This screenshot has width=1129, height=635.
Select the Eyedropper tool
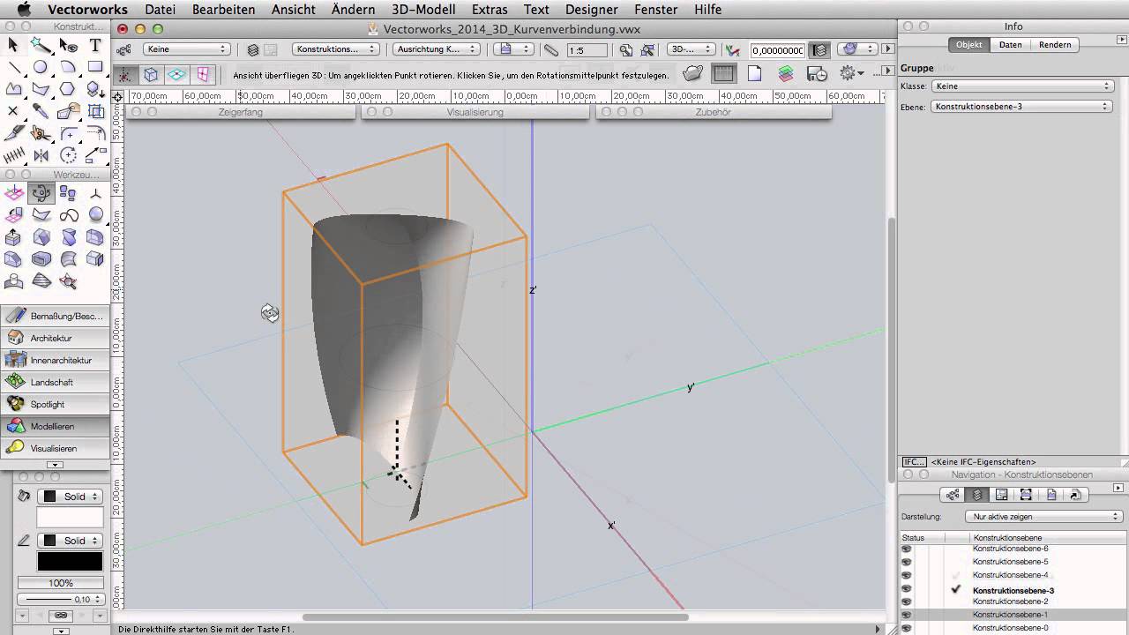41,111
